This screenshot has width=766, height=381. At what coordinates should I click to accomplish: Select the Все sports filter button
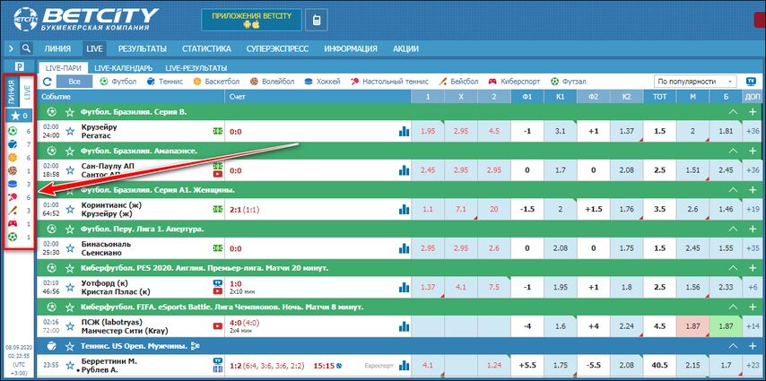(x=74, y=82)
